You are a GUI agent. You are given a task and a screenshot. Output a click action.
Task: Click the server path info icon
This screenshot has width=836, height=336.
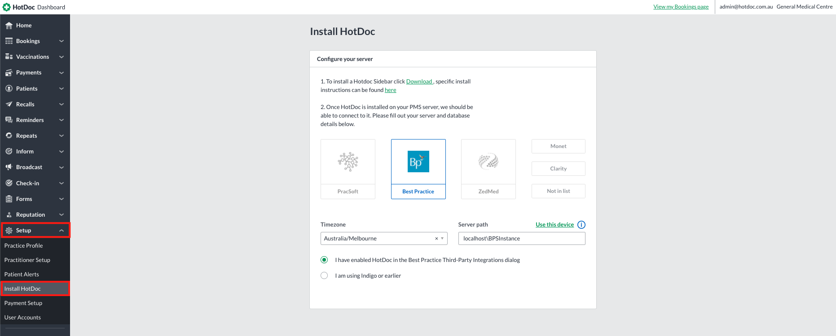581,225
